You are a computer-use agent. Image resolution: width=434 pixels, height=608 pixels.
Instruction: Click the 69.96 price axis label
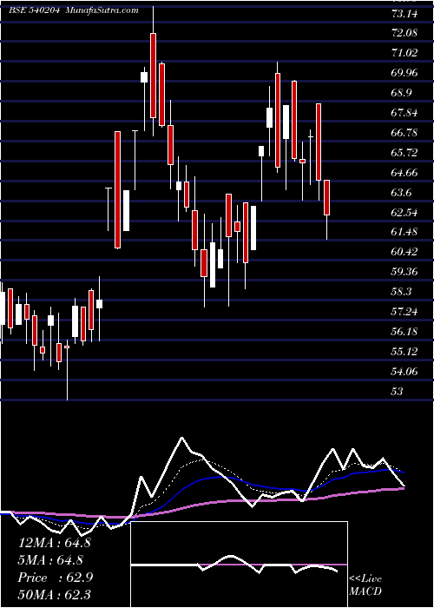(x=405, y=73)
